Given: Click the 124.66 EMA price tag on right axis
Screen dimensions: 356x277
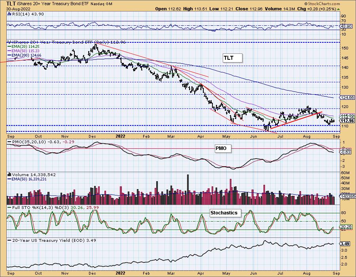Looking at the screenshot, I should [347, 97].
